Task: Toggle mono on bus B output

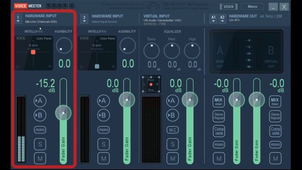Action: pos(275,144)
